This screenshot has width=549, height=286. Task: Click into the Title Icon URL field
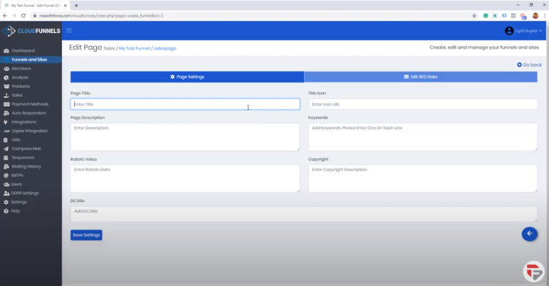tap(422, 104)
